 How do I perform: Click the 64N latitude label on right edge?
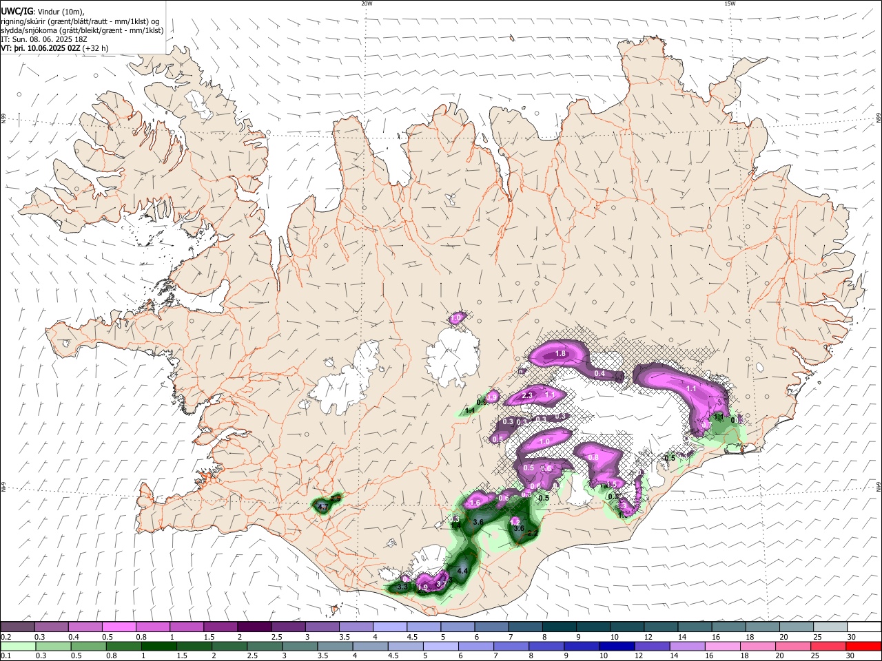[879, 486]
